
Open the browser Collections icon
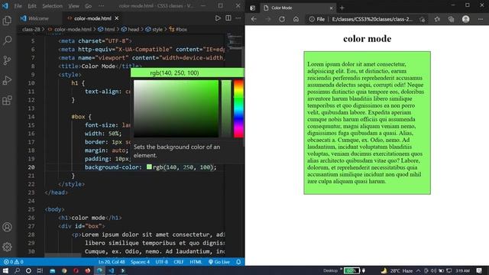452,19
